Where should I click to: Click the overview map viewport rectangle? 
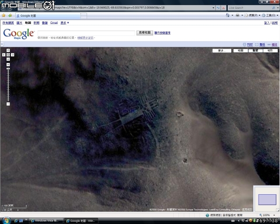tap(267, 199)
